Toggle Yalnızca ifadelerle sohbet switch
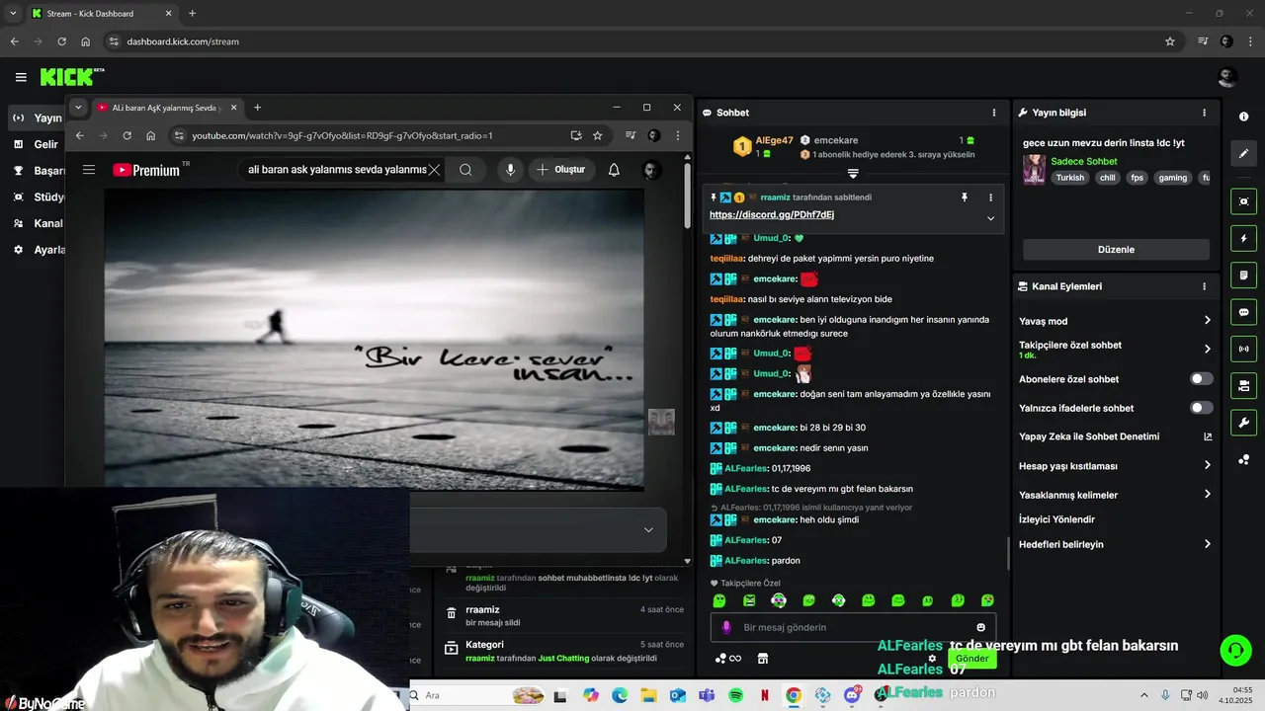This screenshot has width=1265, height=711. [1201, 408]
